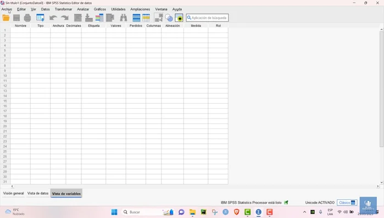Open the Utilidades menu
Screen dimensions: 384x218
pos(118,9)
